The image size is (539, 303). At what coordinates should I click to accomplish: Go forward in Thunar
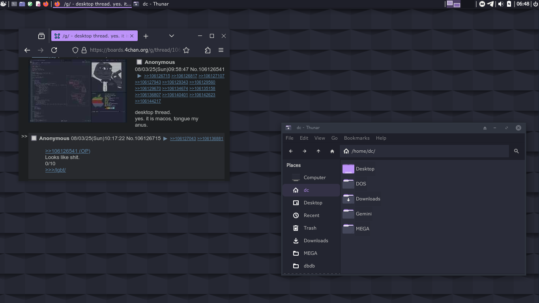pos(305,151)
